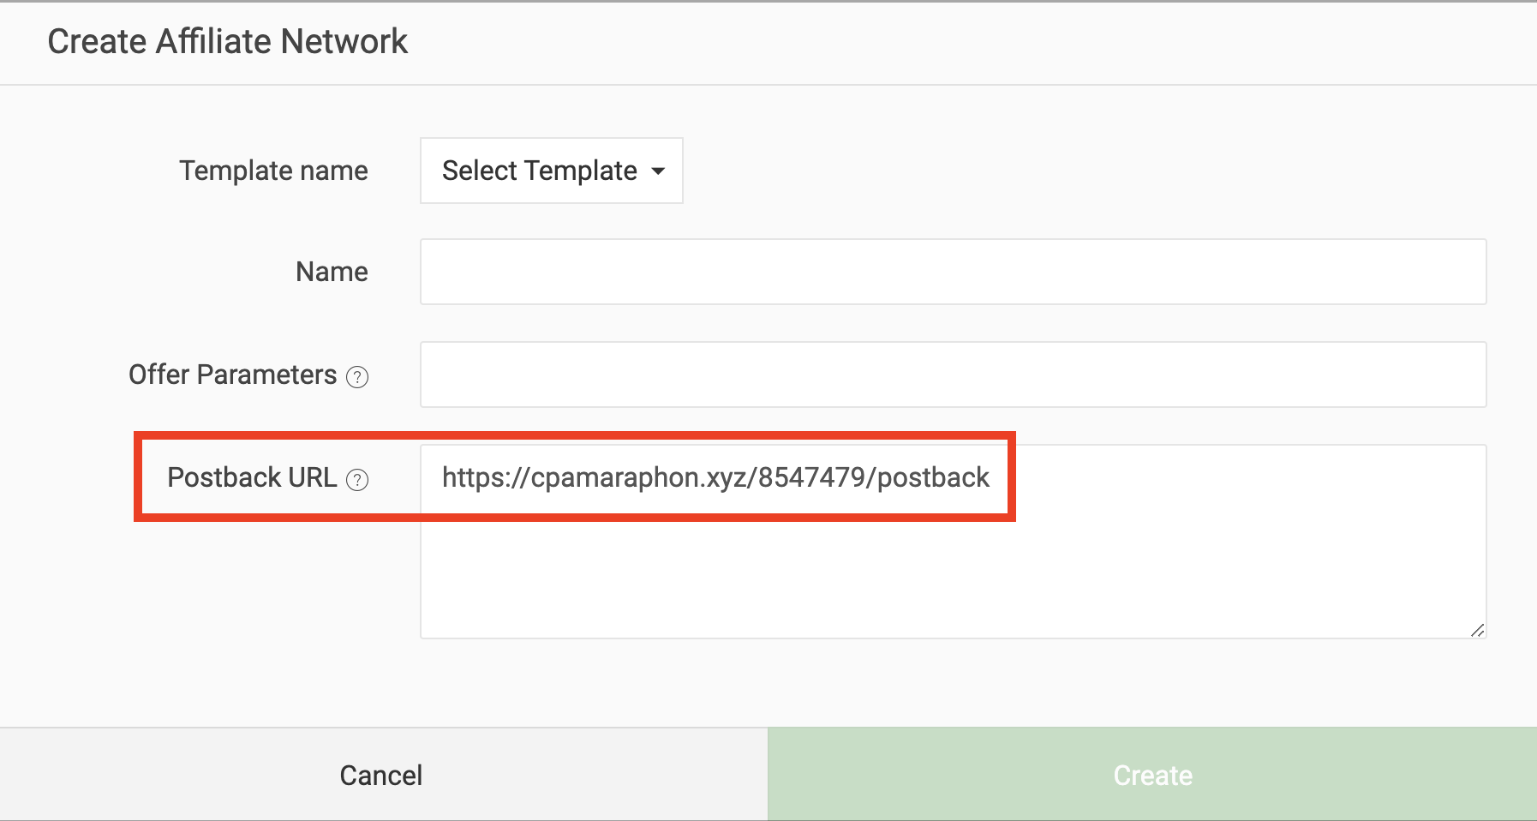Open the Offer Parameters help icon

coord(357,377)
